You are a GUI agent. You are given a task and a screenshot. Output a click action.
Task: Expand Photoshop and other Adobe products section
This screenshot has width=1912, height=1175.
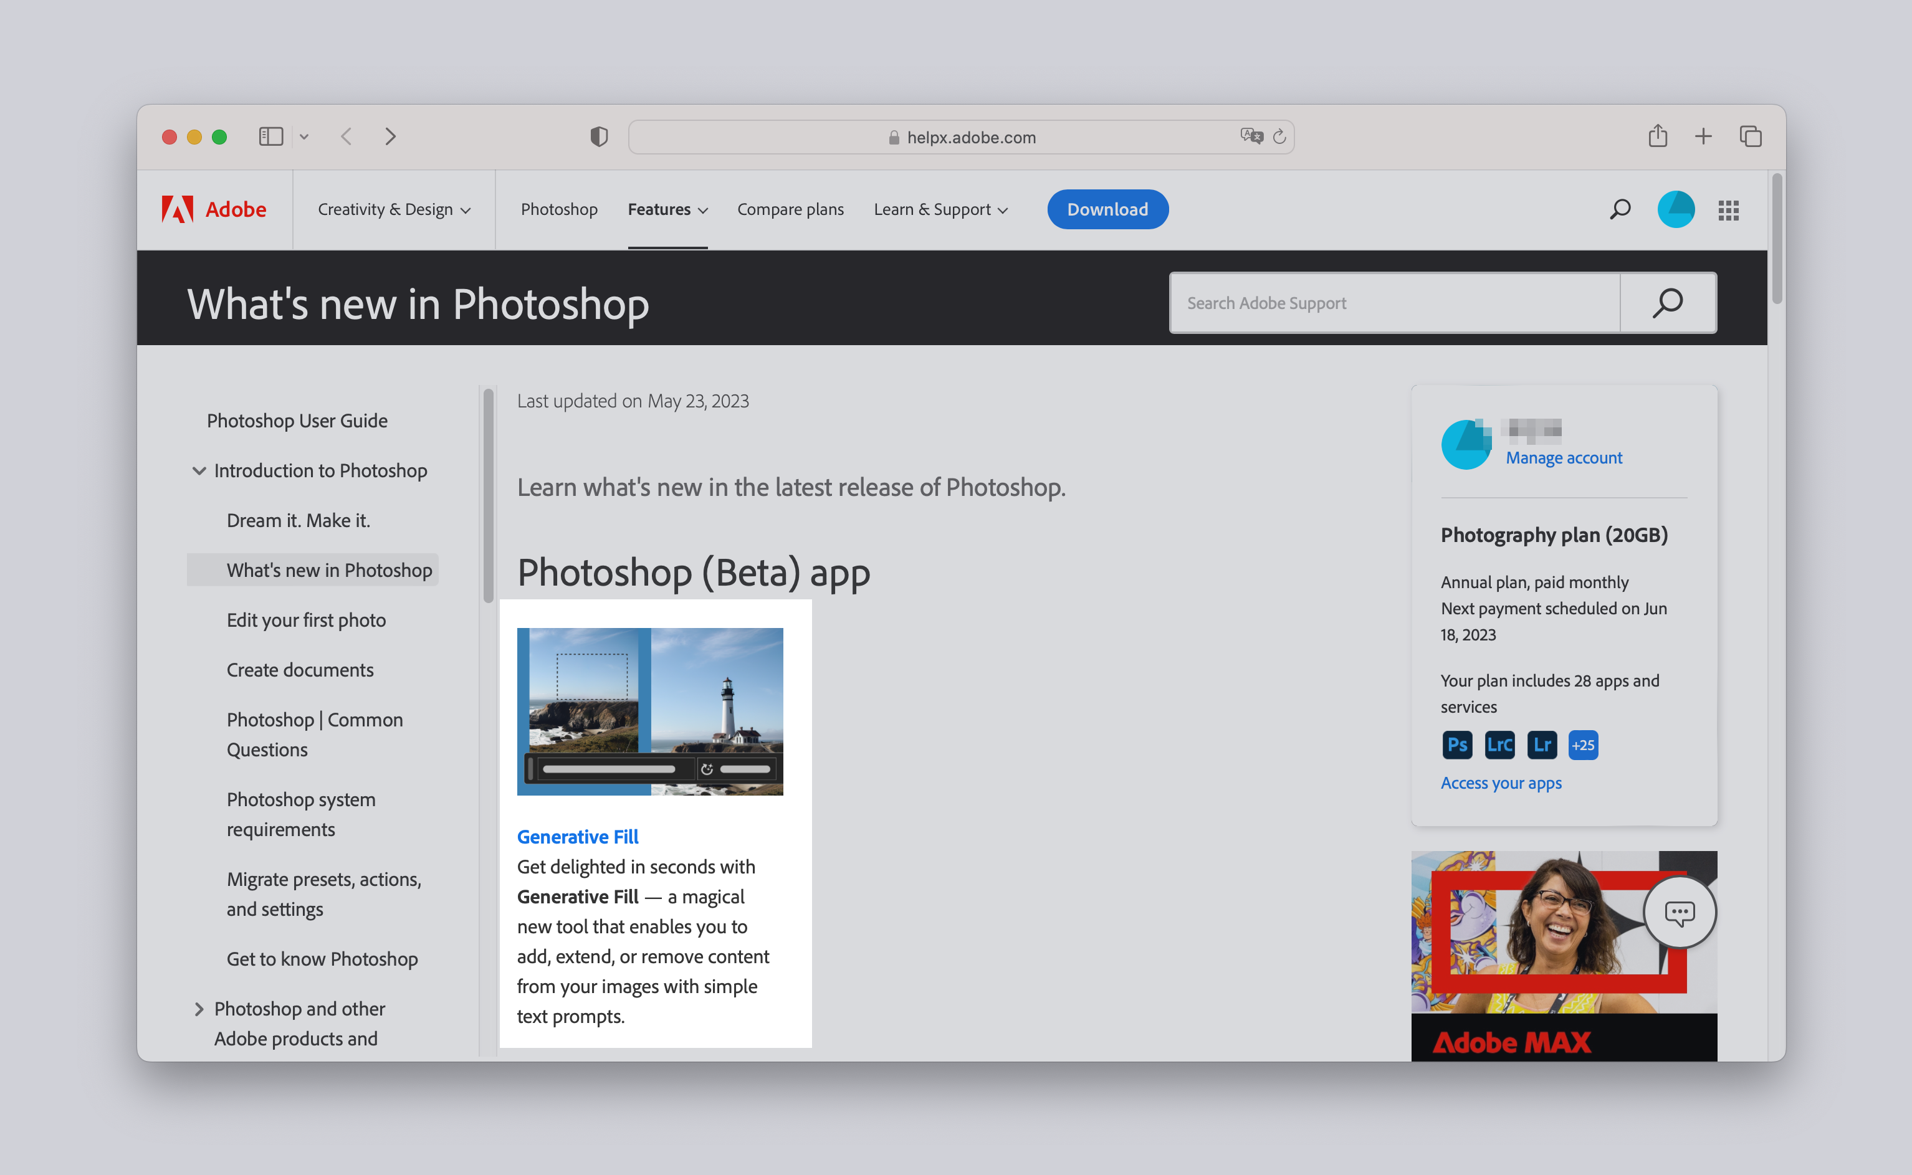199,1009
